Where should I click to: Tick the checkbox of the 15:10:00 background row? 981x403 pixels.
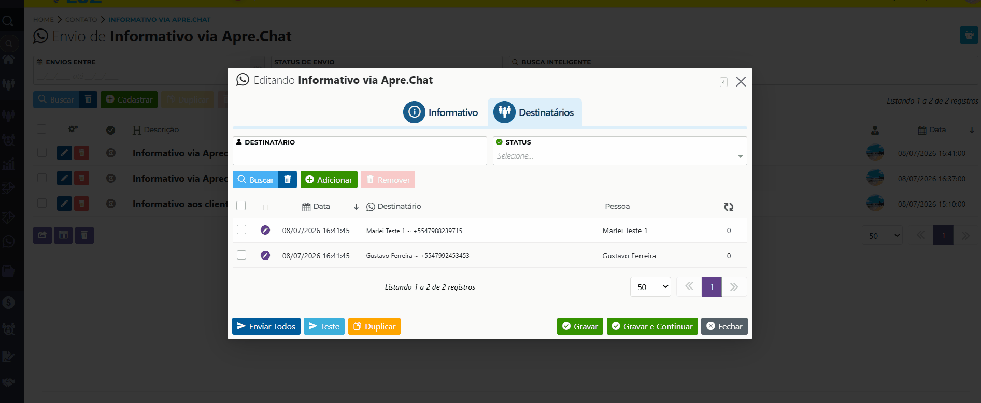click(x=42, y=203)
